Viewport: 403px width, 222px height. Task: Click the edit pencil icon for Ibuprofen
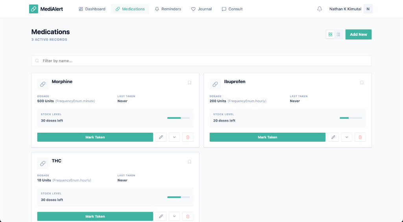333,137
